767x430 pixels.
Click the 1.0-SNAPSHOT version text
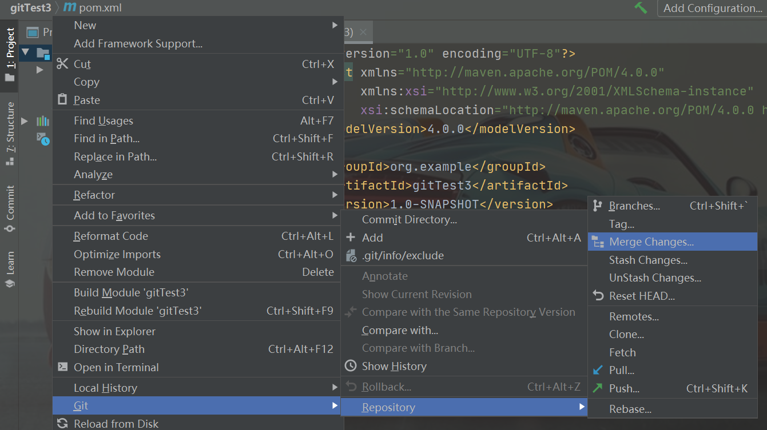[435, 204]
